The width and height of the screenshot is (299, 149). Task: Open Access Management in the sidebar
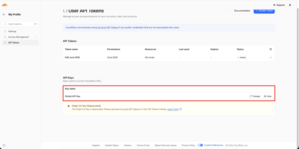18,37
